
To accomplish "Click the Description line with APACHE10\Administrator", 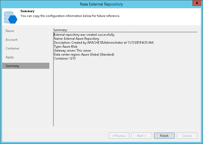I will pyautogui.click(x=104, y=43).
